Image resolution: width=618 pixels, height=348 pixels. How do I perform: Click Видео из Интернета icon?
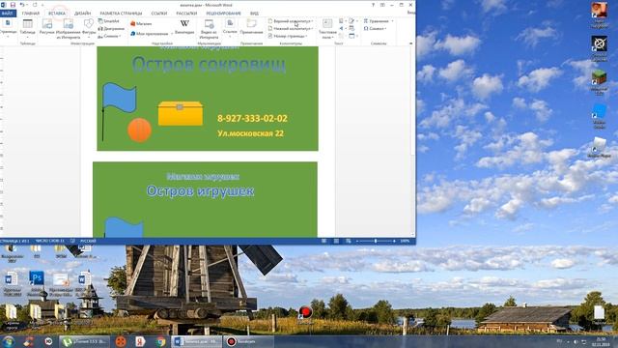point(209,28)
